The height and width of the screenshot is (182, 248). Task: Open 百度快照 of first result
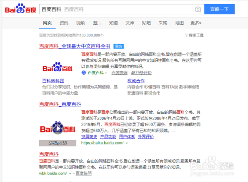120,73
